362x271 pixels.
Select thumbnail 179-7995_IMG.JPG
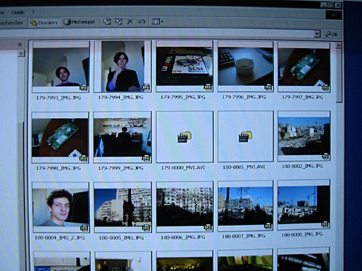(184, 67)
